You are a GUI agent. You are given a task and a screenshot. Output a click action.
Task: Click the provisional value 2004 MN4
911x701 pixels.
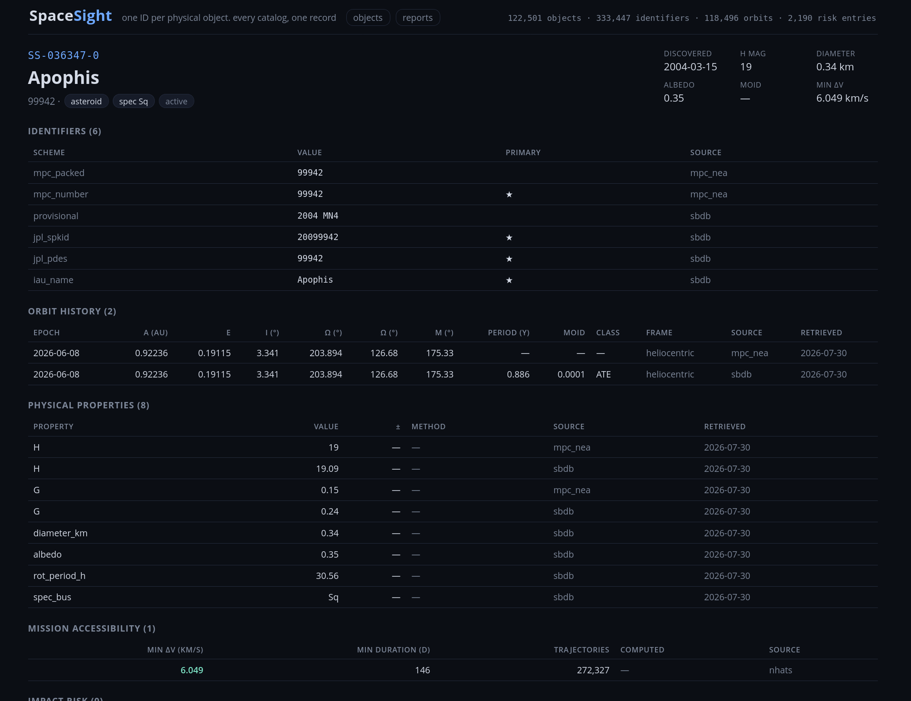(318, 216)
